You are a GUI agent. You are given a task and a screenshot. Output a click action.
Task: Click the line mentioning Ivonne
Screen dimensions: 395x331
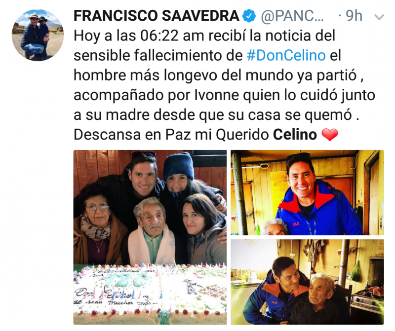point(224,95)
